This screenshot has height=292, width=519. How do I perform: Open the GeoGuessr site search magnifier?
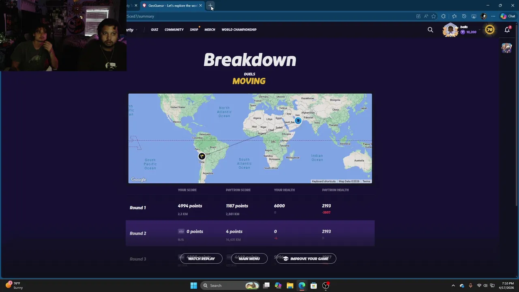point(430,30)
